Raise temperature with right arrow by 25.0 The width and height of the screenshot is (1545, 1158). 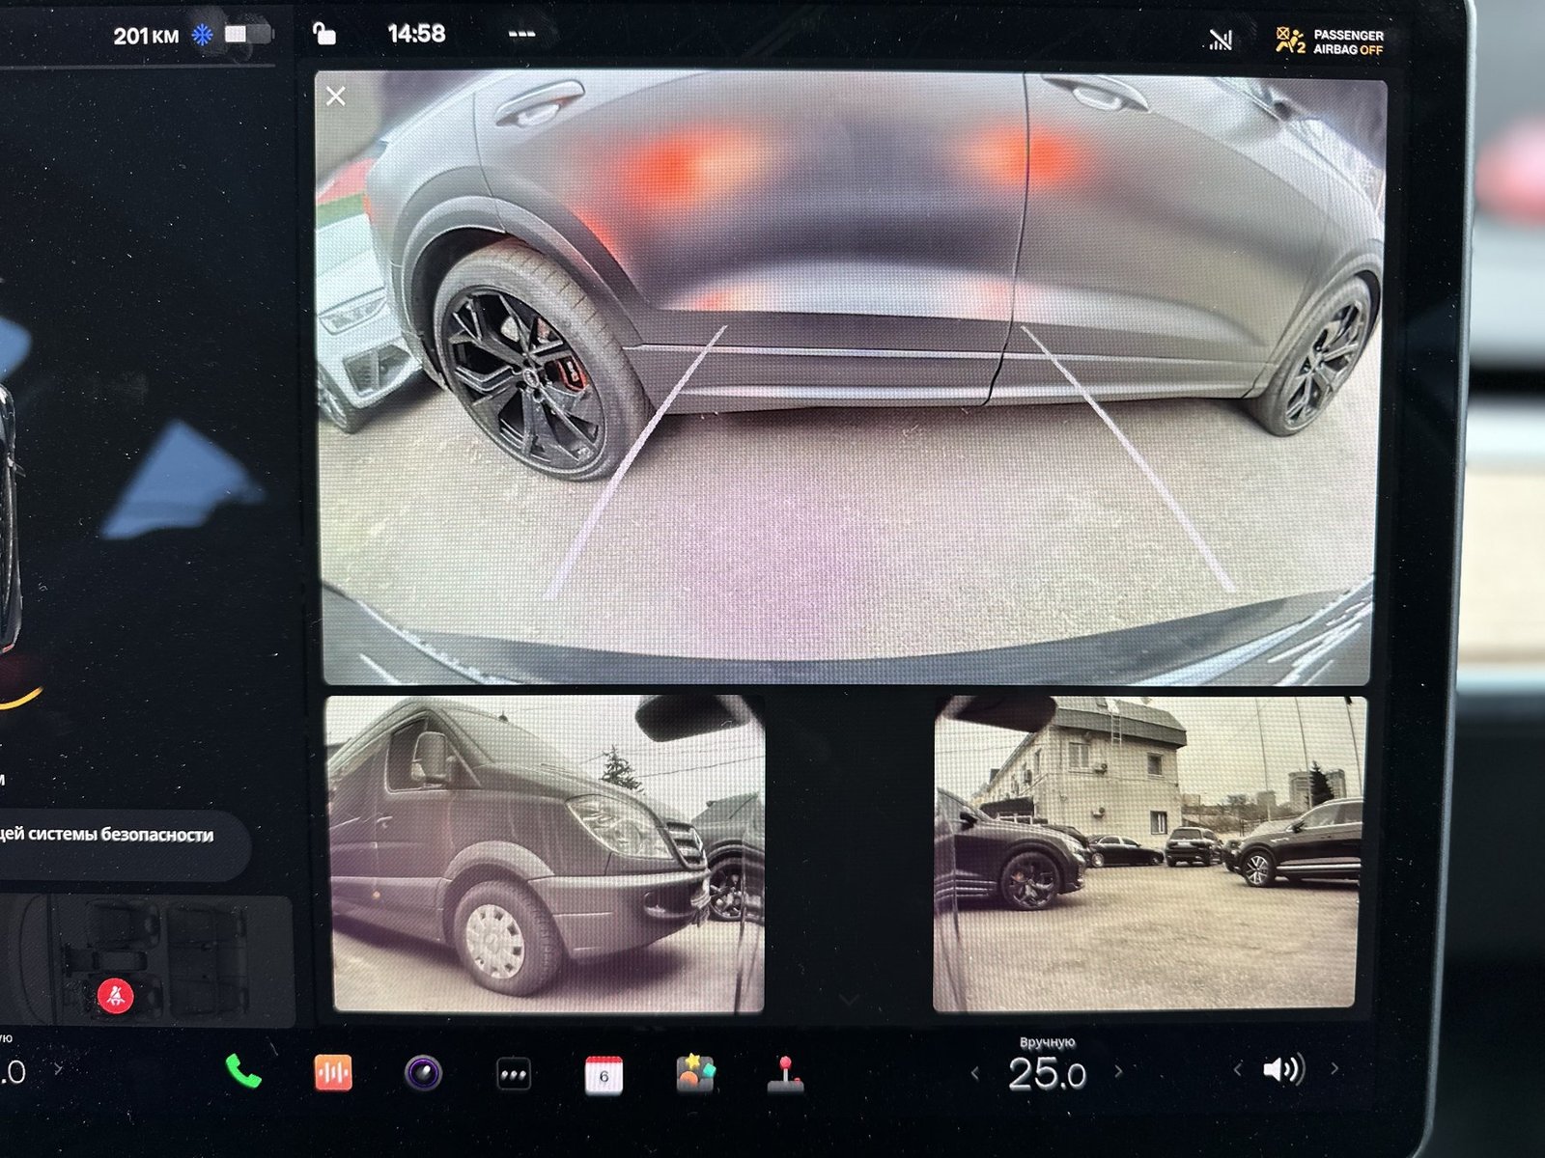(x=1119, y=1071)
